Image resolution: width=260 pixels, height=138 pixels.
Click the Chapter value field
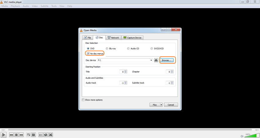[168, 72]
